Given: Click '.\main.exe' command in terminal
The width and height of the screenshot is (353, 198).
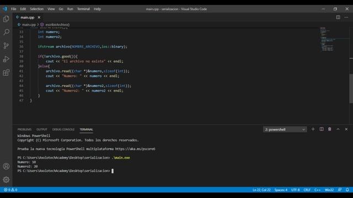Looking at the screenshot, I should [121, 158].
